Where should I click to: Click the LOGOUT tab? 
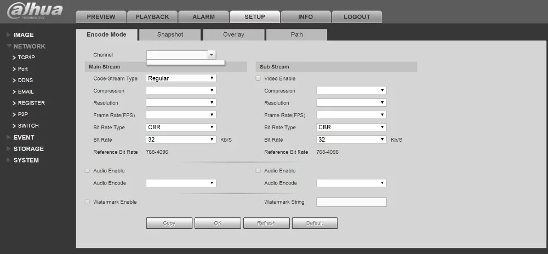tap(357, 17)
